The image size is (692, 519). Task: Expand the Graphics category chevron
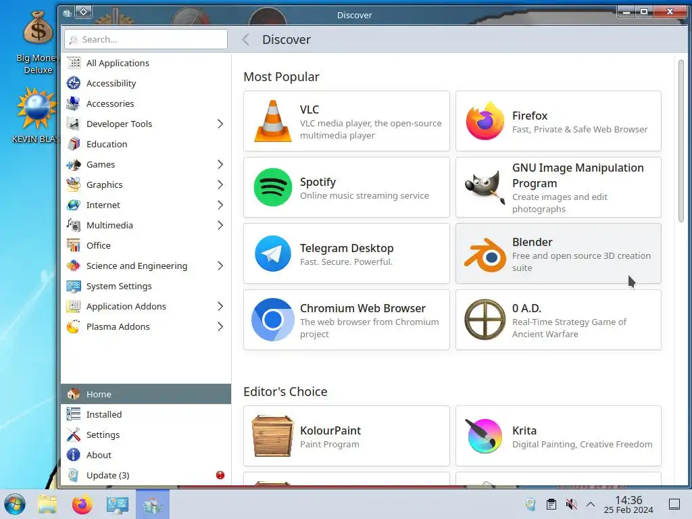[220, 184]
